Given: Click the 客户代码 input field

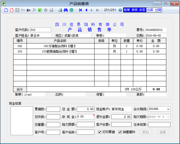Looking at the screenshot, I should click(41, 30).
